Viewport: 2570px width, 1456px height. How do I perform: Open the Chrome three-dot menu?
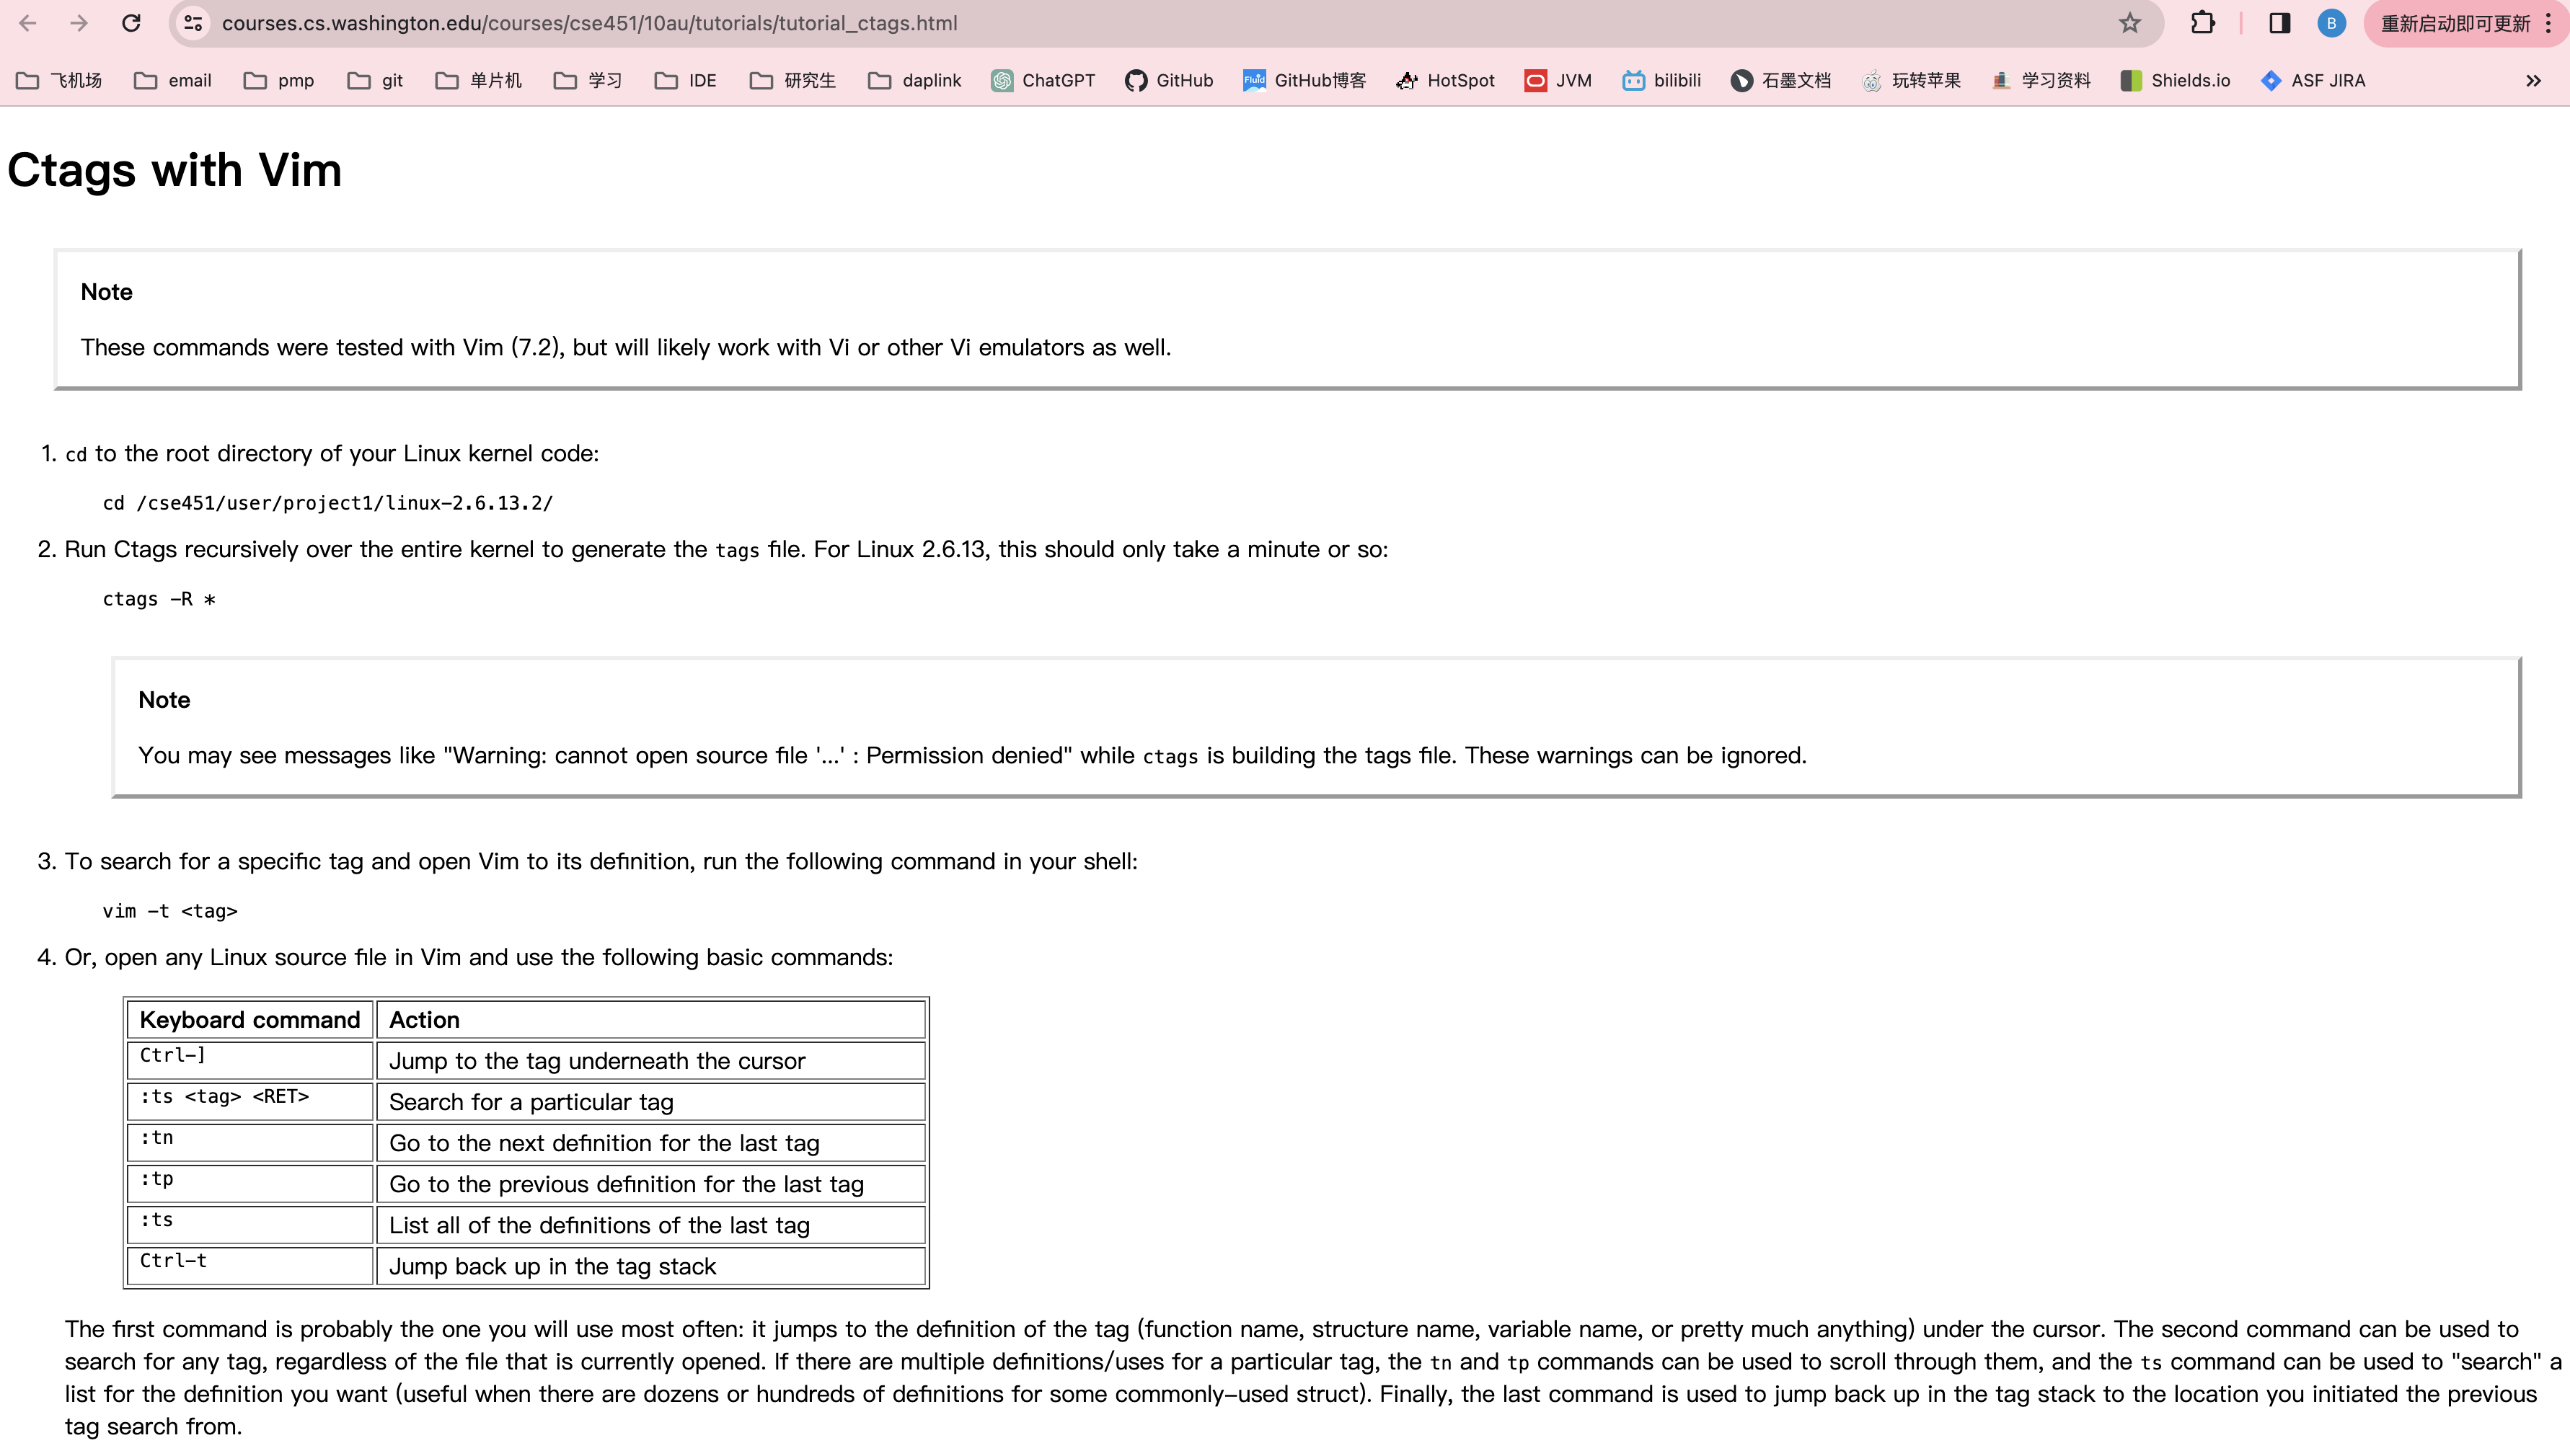coord(2548,23)
